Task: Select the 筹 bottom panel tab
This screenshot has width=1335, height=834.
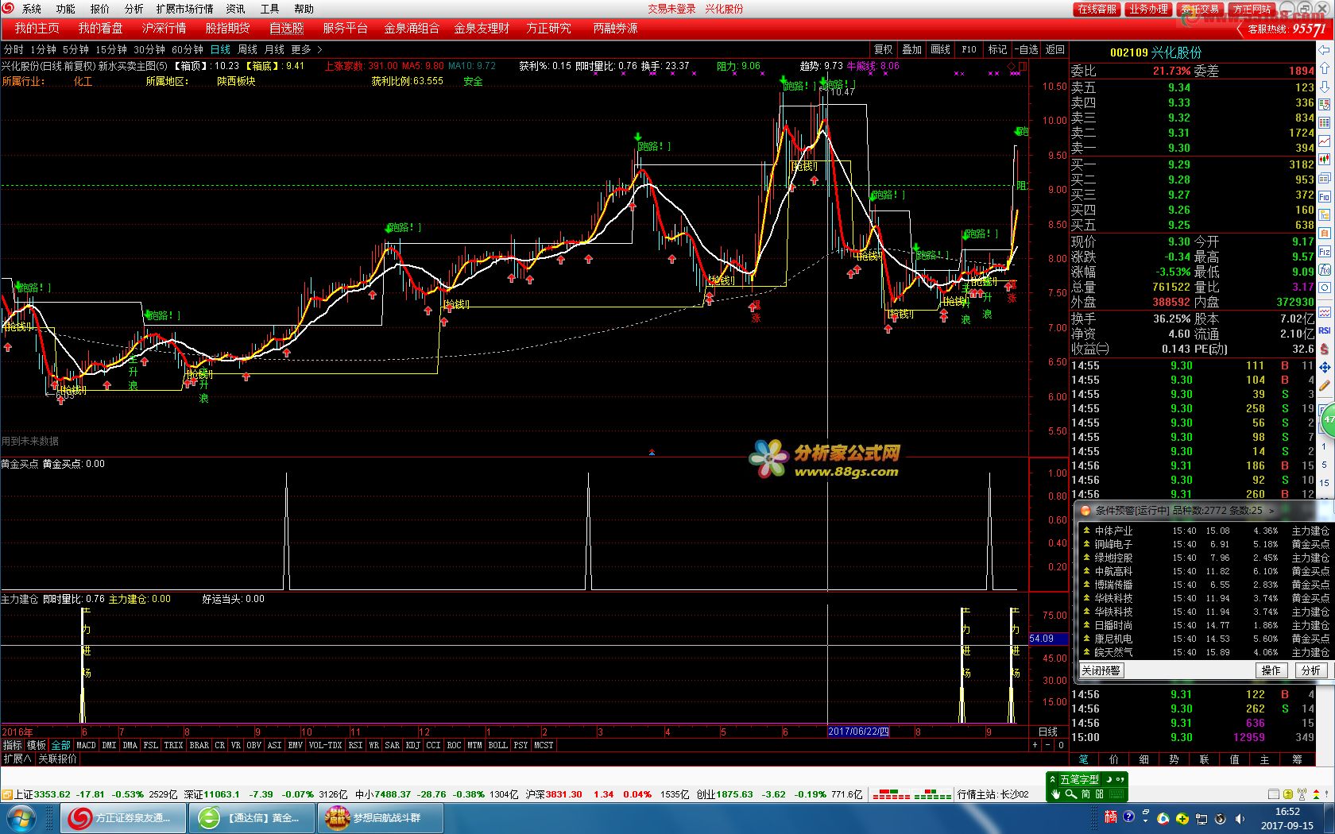Action: tap(1297, 759)
